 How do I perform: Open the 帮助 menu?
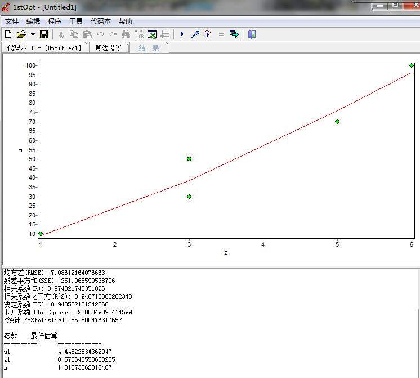pyautogui.click(x=126, y=21)
